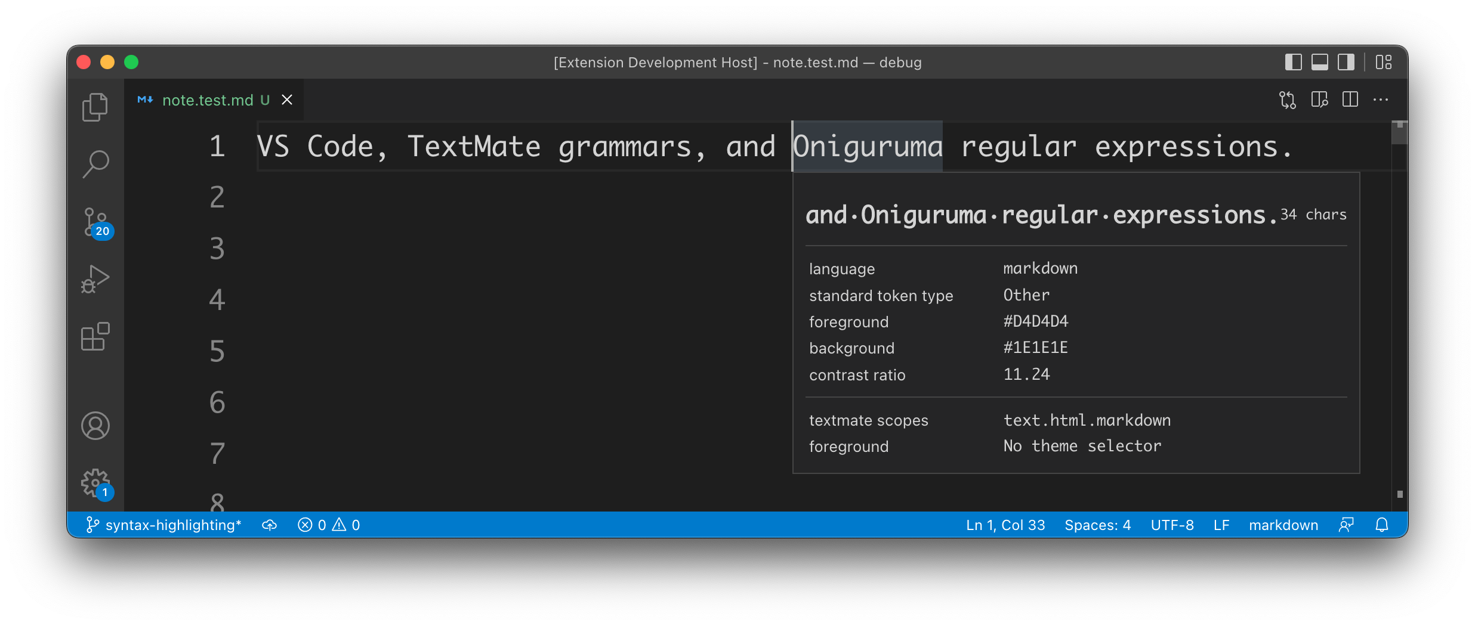The image size is (1475, 626).
Task: Open the Extensions view
Action: 95,336
